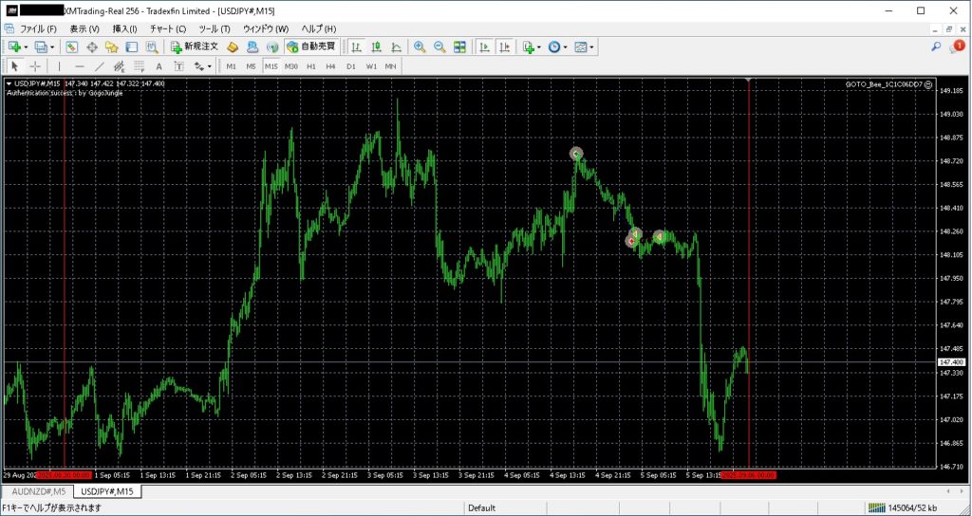Click the 新規注文 (New Order) button
This screenshot has width=972, height=516.
[195, 46]
